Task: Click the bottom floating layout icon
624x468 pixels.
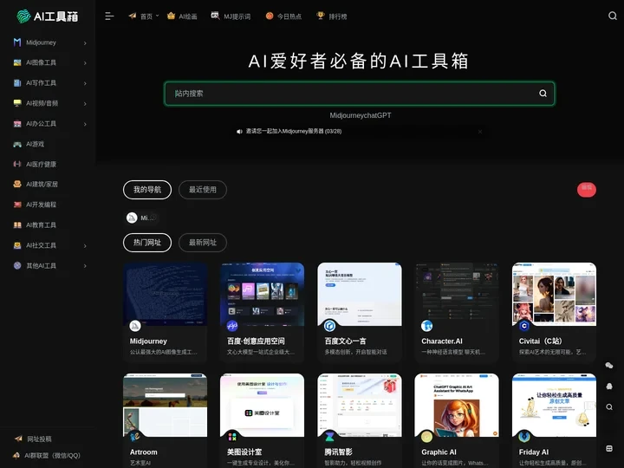Action: pyautogui.click(x=609, y=449)
